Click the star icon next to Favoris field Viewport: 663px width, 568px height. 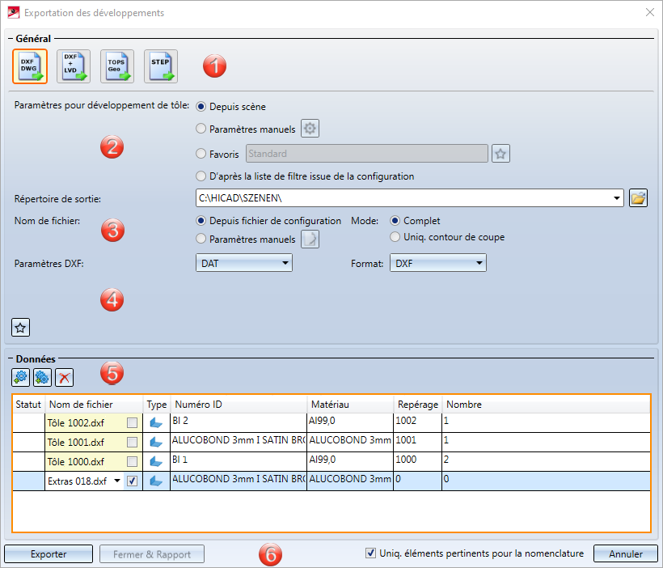point(500,153)
